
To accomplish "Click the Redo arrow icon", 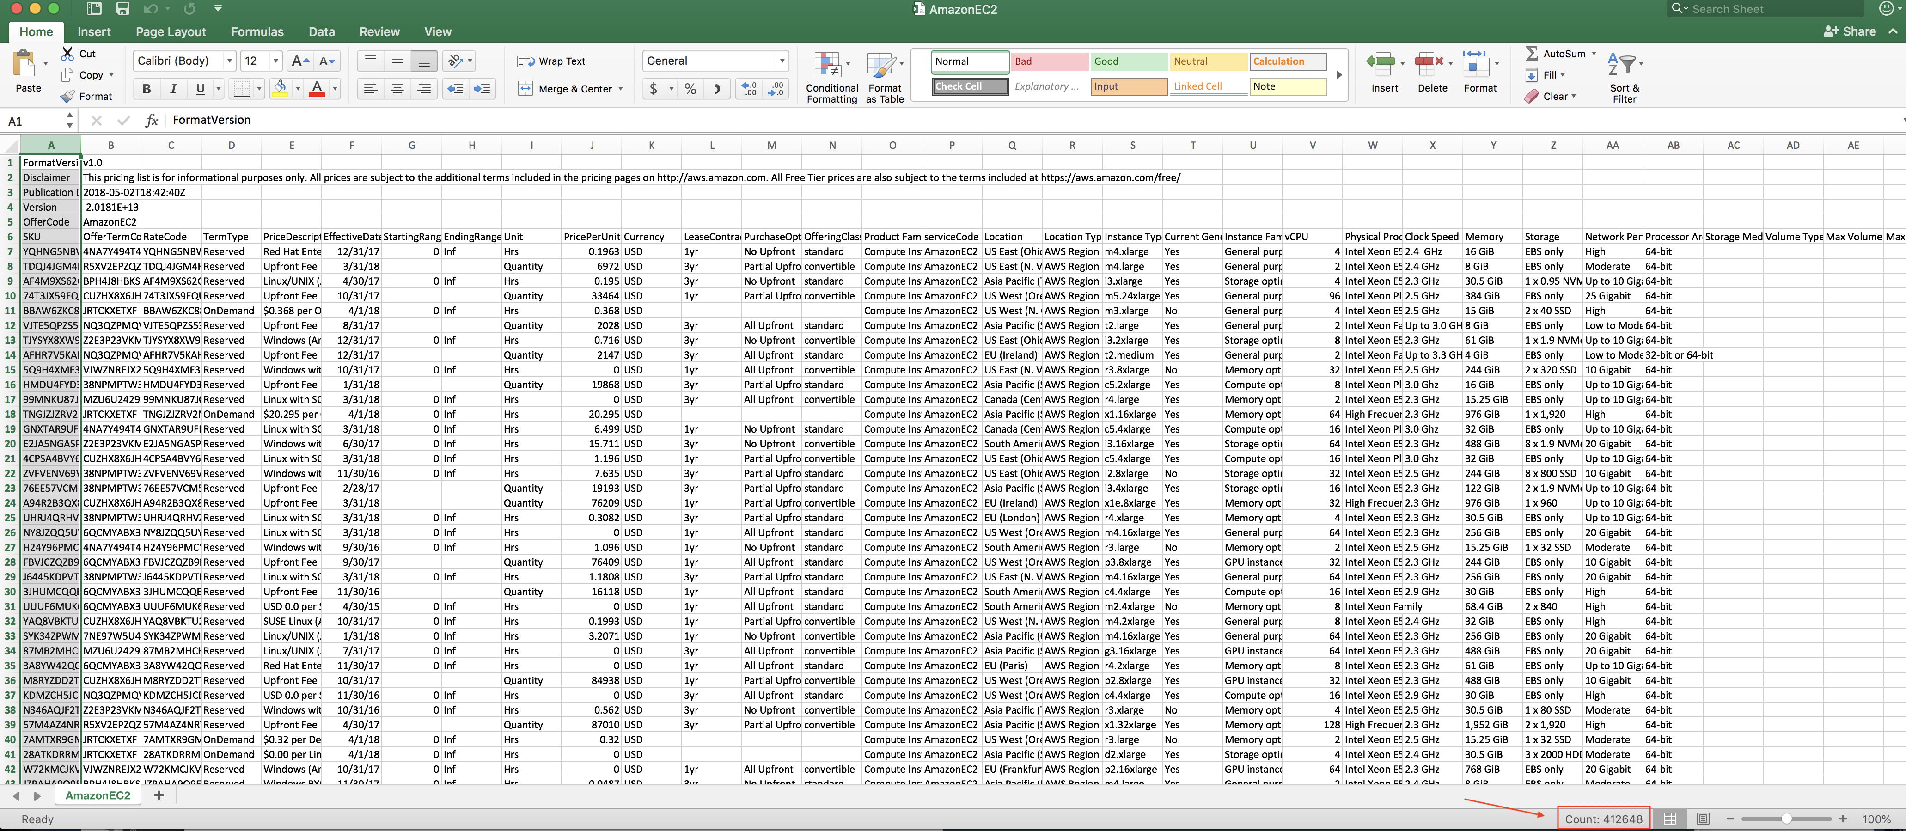I will [x=189, y=9].
